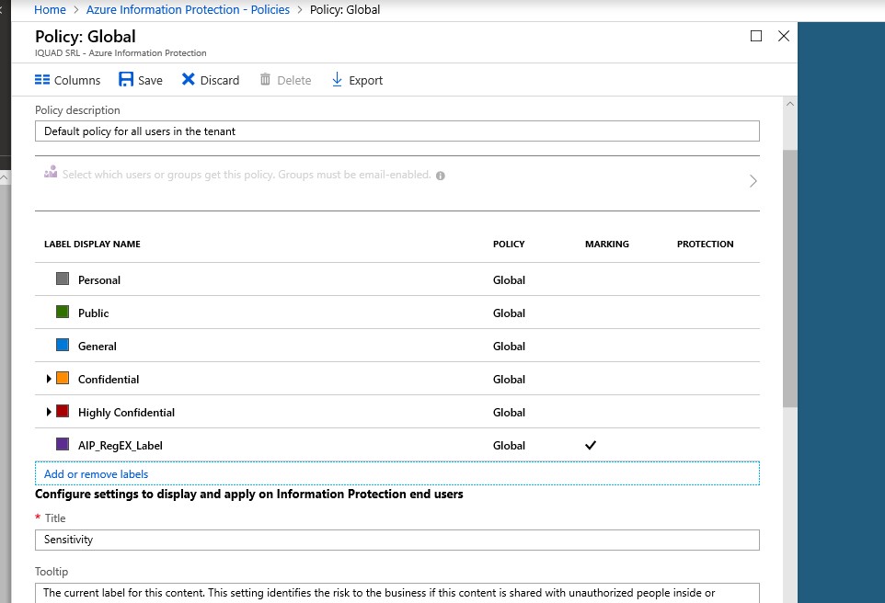Viewport: 885px width, 603px height.
Task: Click Add or remove labels
Action: click(x=96, y=473)
